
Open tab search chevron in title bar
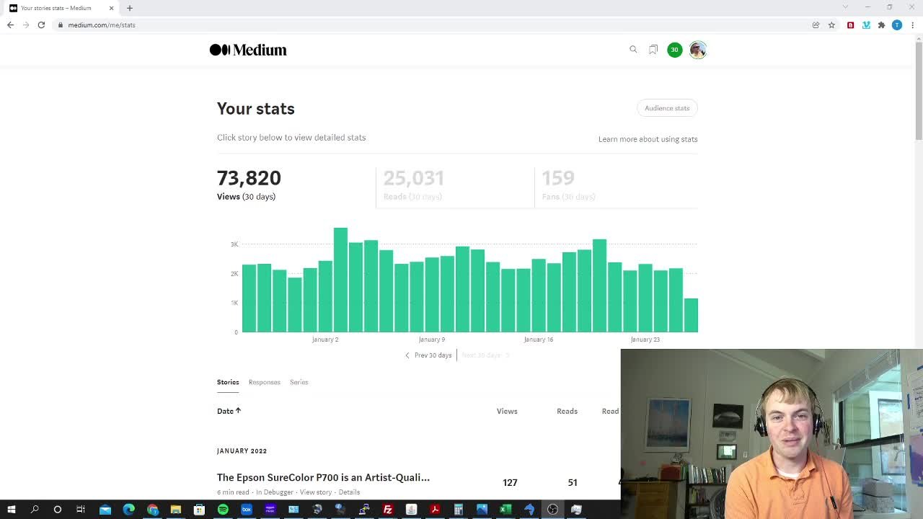(x=845, y=7)
